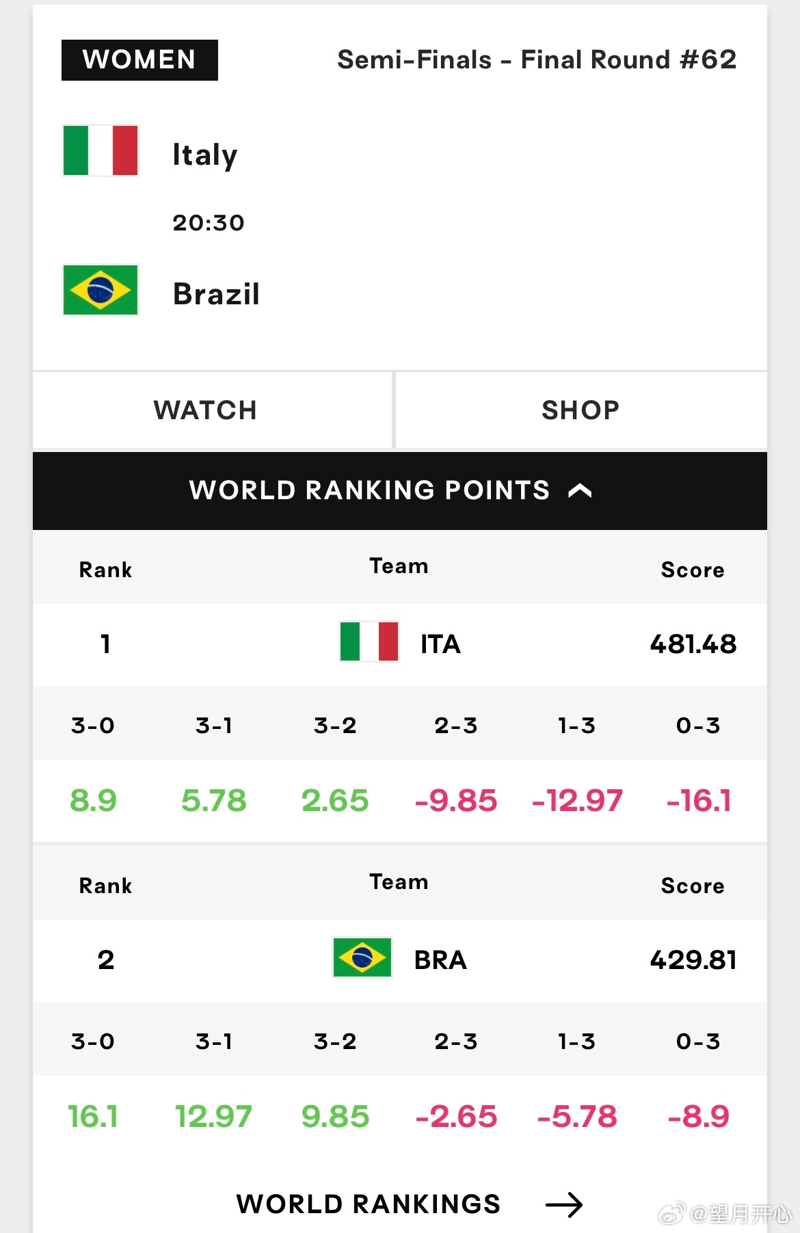Select the Italy team name
The height and width of the screenshot is (1233, 800).
tap(205, 155)
